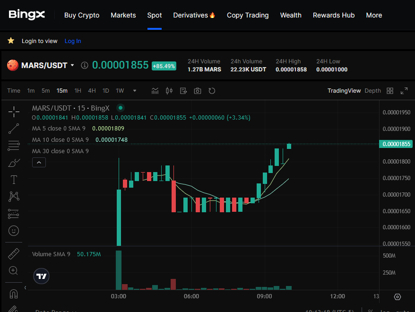
Task: Collapse the indicator legend arrow
Action: [x=39, y=163]
